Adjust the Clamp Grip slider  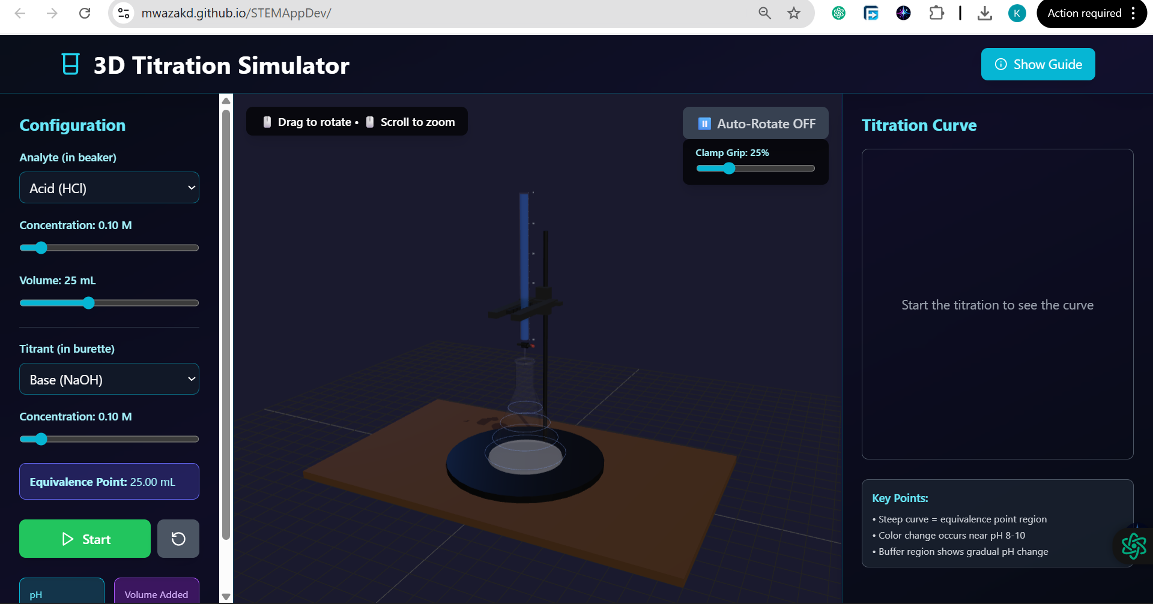(755, 169)
